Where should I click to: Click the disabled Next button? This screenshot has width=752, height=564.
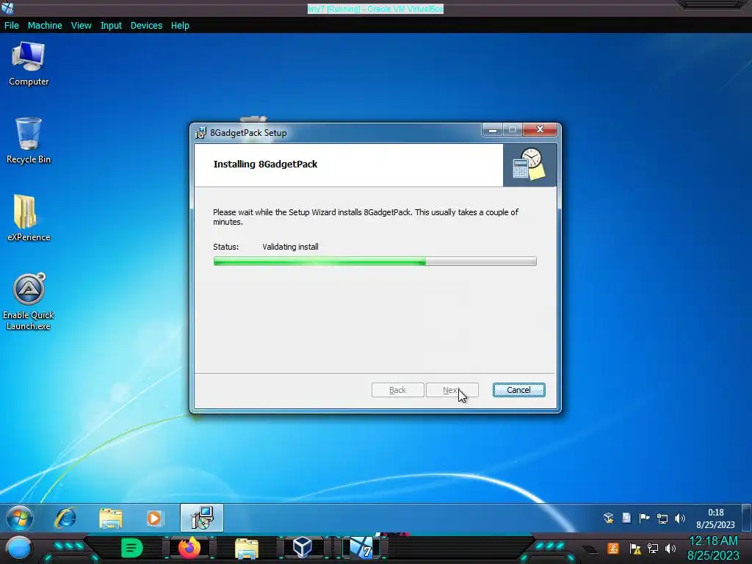[x=452, y=390]
